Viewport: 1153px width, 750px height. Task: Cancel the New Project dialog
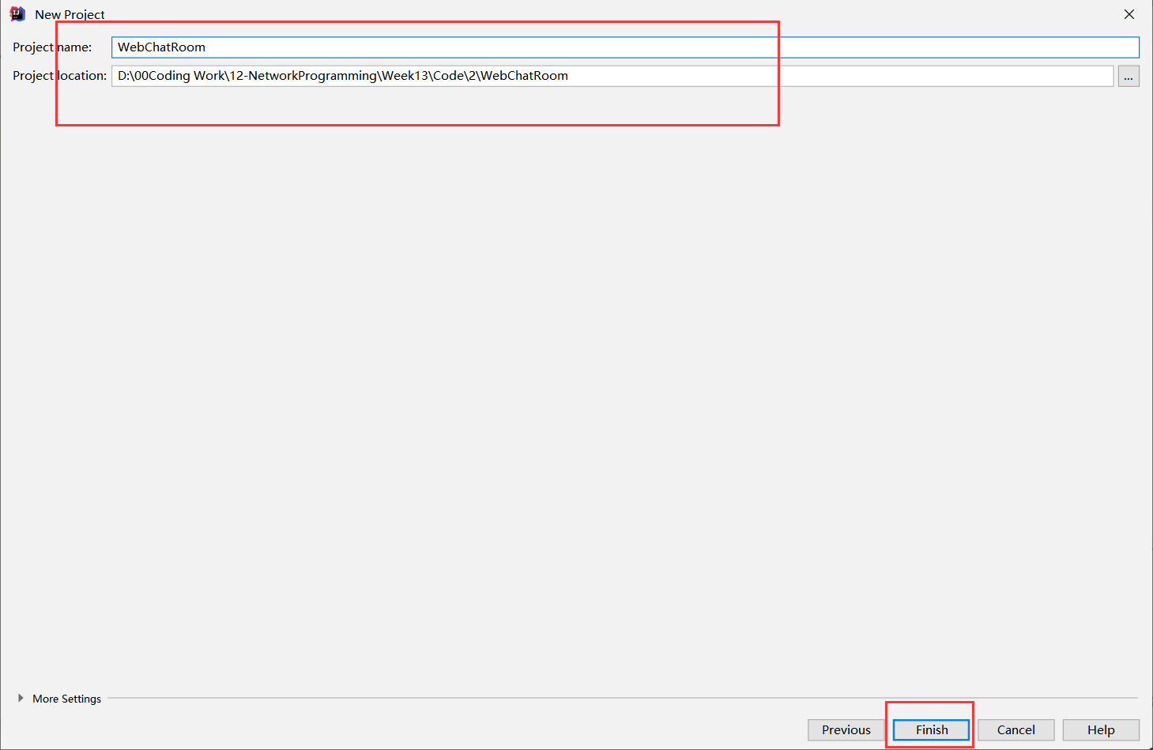click(1015, 729)
